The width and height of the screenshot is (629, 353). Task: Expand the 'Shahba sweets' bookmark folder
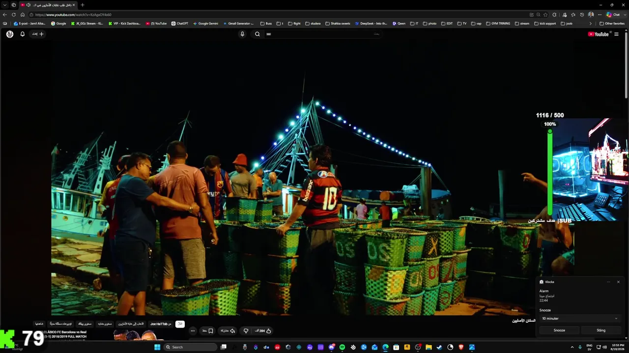(338, 24)
